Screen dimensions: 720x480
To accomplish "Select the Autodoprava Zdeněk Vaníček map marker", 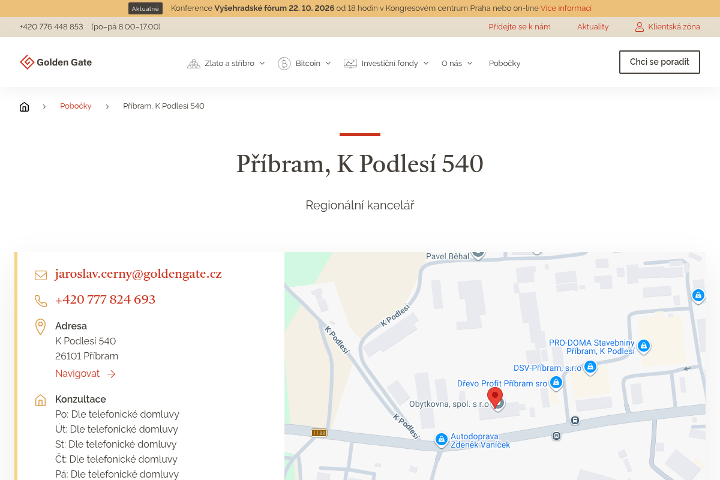I will [x=442, y=440].
